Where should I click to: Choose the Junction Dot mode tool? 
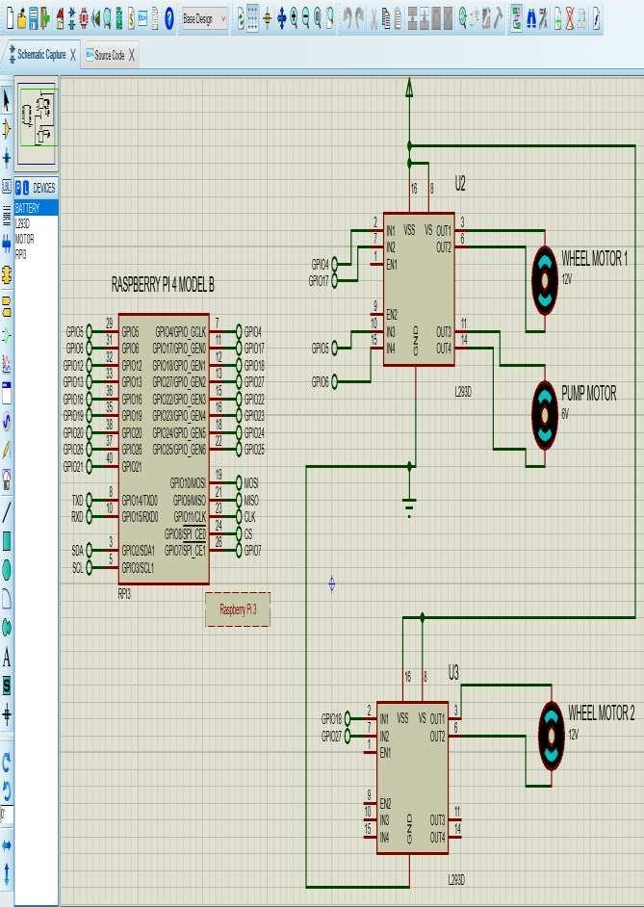pyautogui.click(x=7, y=157)
